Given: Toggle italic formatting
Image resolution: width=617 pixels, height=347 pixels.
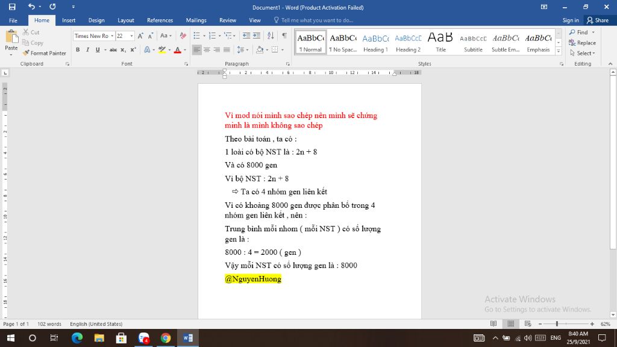Looking at the screenshot, I should (87, 49).
